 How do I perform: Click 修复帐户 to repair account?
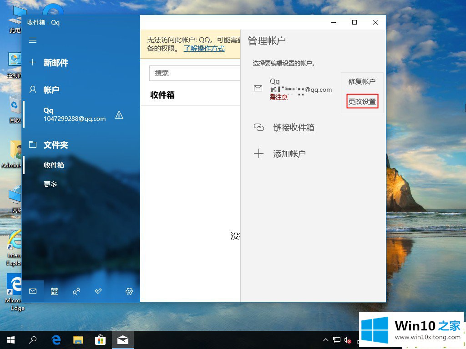coord(362,81)
